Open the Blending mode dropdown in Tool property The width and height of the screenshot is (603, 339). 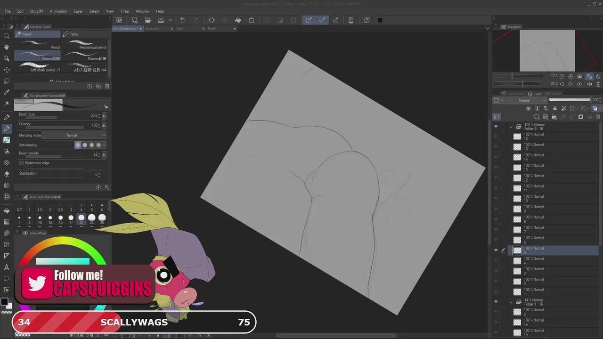click(74, 135)
